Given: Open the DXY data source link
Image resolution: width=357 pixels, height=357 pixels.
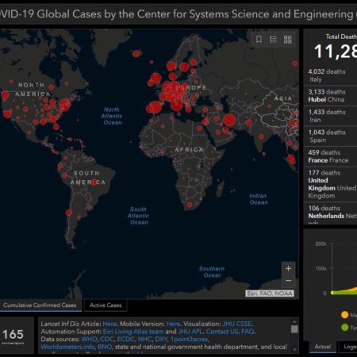Looking at the screenshot, I should pyautogui.click(x=161, y=339).
